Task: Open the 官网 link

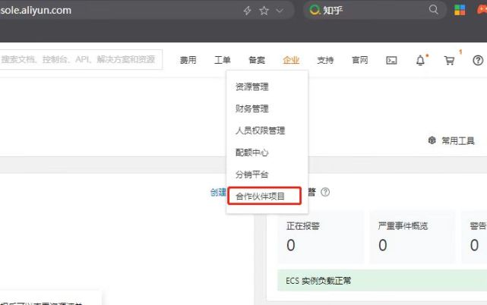Action: click(359, 60)
